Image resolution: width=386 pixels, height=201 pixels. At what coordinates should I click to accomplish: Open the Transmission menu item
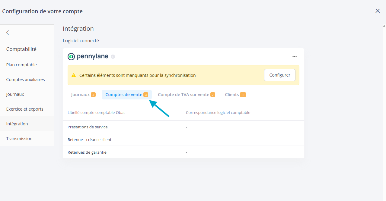19,139
